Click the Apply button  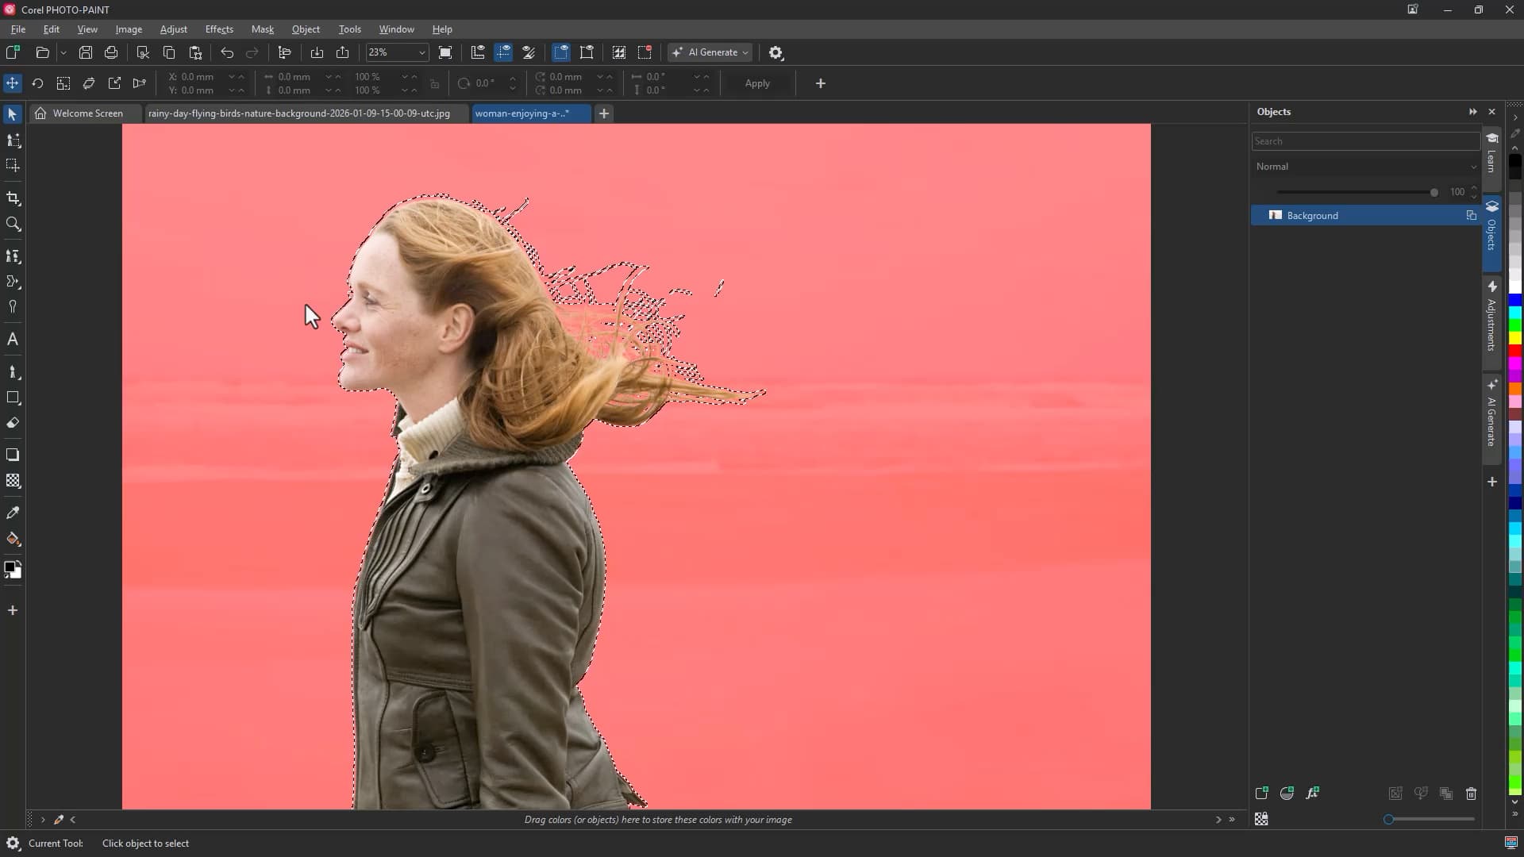(x=757, y=83)
